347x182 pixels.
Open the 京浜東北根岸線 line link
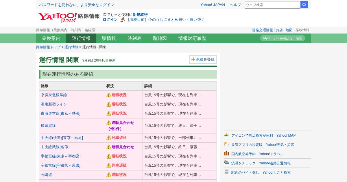54,95
